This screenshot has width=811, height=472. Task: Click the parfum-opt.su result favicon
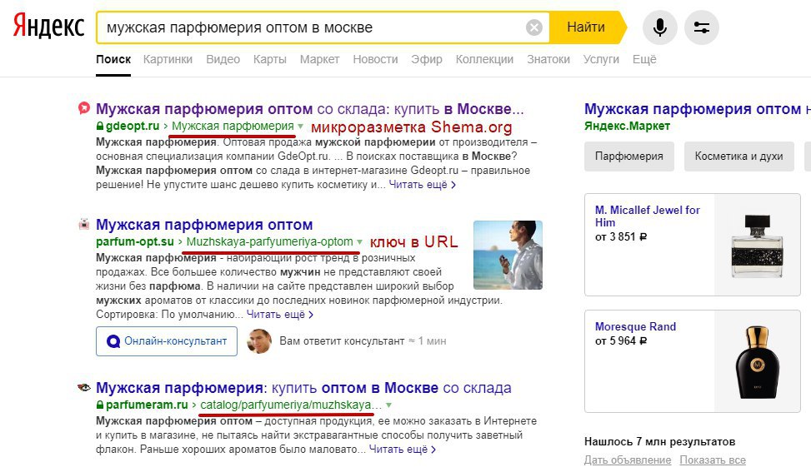[x=84, y=224]
